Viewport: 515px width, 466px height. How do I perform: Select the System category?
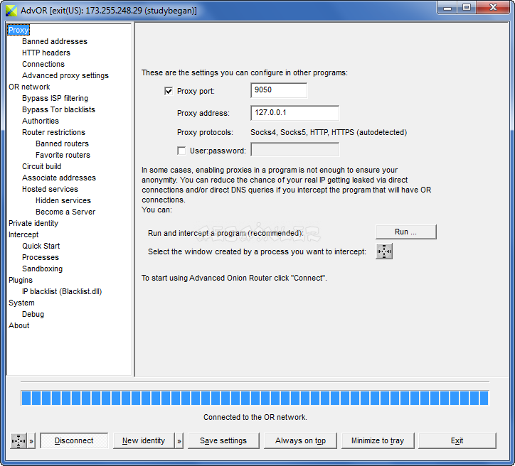click(21, 303)
